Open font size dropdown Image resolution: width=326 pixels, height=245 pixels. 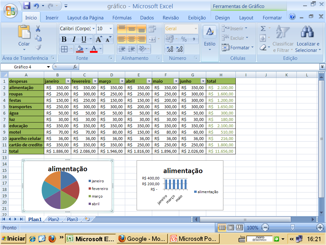coord(111,29)
